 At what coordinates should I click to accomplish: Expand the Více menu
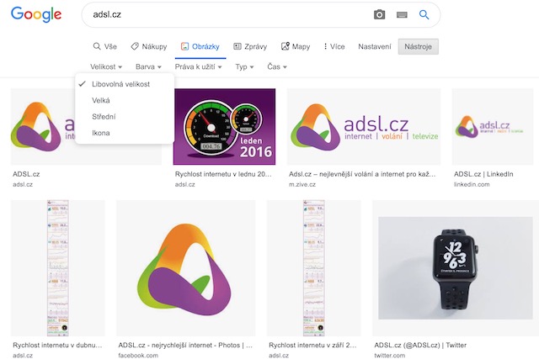tap(334, 46)
